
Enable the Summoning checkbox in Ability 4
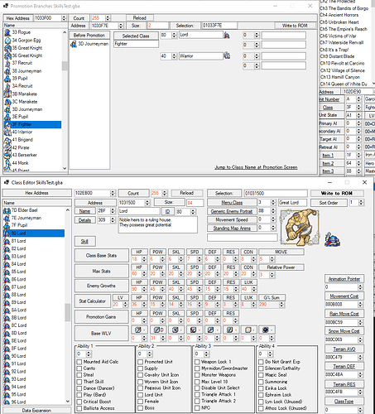click(x=261, y=382)
